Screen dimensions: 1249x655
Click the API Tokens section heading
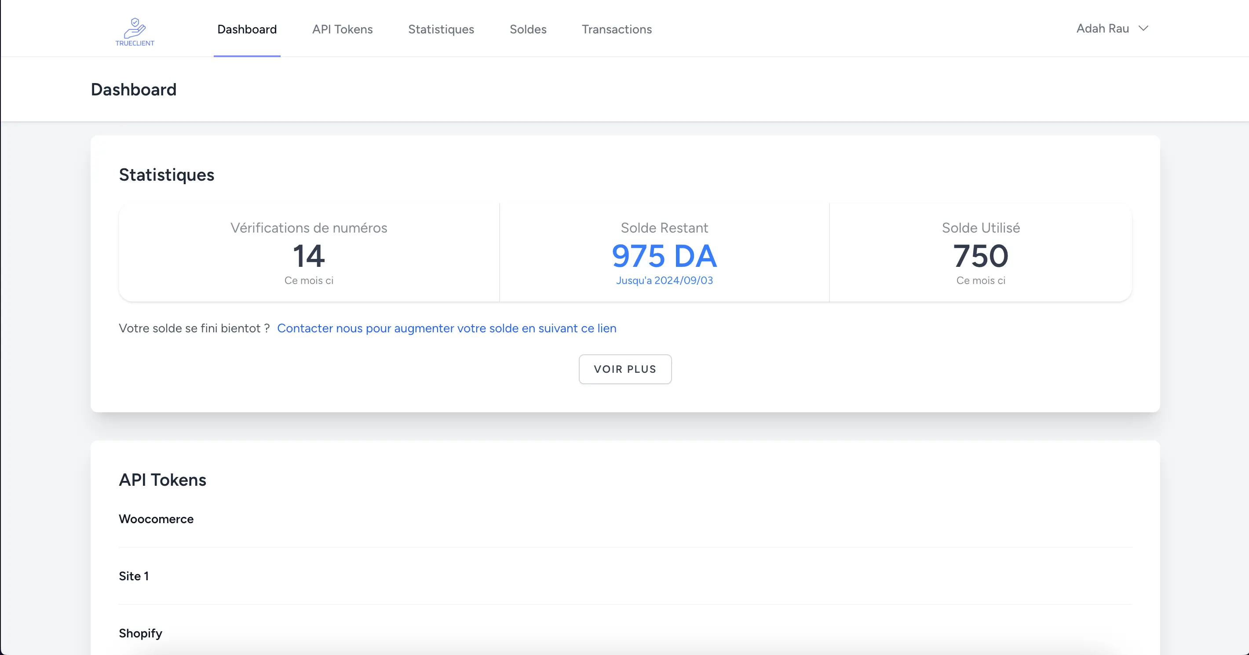coord(162,480)
